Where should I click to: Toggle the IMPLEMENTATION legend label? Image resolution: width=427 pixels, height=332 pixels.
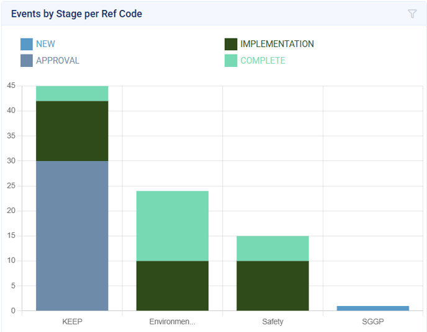[277, 44]
